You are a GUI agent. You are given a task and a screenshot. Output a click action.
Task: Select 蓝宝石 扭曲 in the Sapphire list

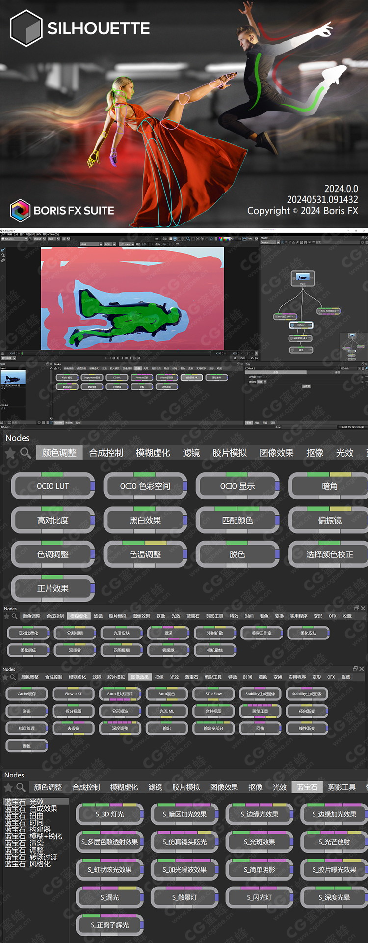click(x=24, y=815)
